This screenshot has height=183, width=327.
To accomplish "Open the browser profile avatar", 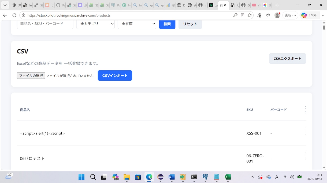I will (277, 15).
